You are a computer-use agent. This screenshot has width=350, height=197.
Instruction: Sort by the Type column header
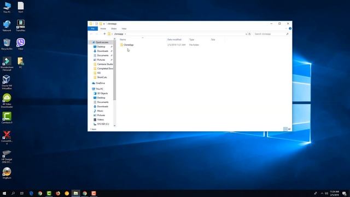click(x=192, y=39)
